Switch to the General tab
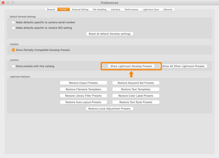219x158 pixels. pyautogui.click(x=51, y=9)
